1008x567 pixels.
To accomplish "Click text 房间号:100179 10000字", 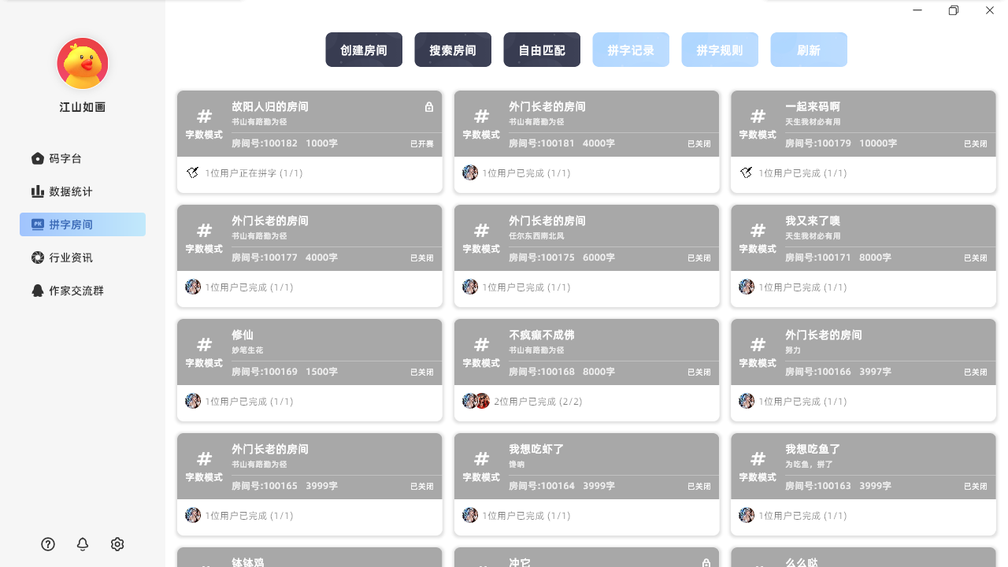I will pyautogui.click(x=841, y=143).
